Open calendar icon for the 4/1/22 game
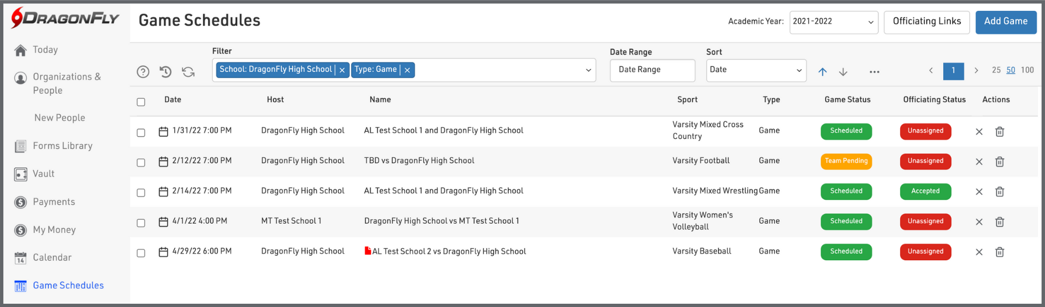This screenshot has width=1045, height=307. (163, 222)
